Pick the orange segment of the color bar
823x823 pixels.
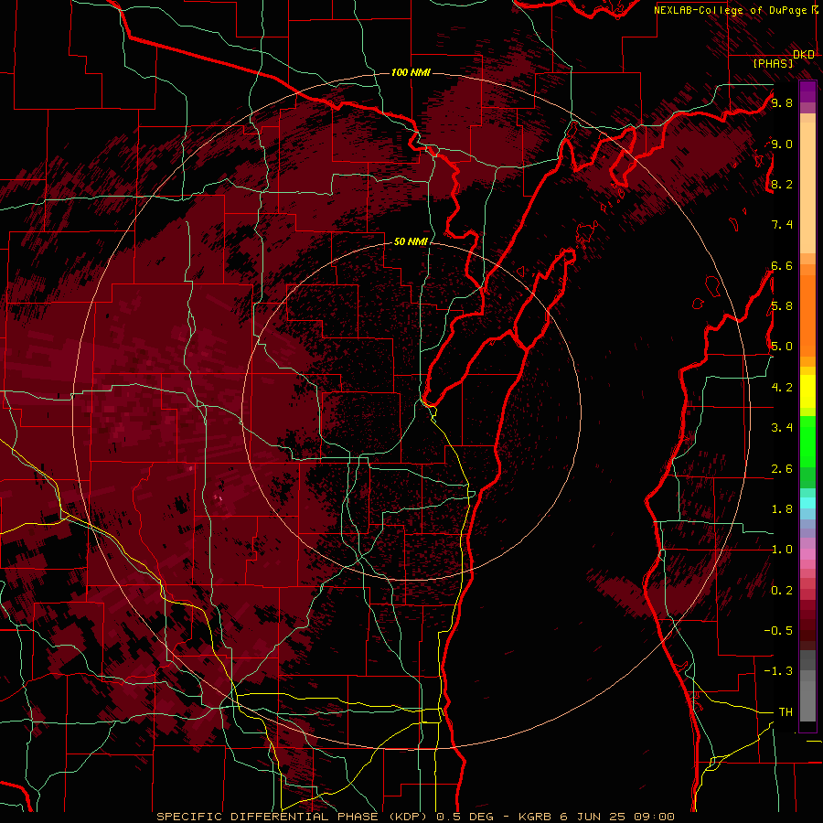tap(807, 315)
